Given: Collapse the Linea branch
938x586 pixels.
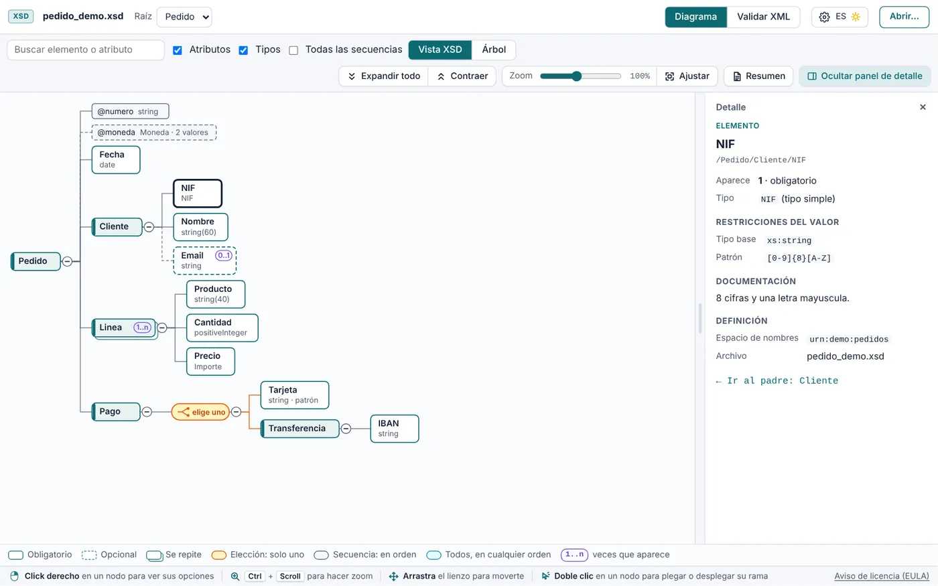Looking at the screenshot, I should [x=162, y=327].
